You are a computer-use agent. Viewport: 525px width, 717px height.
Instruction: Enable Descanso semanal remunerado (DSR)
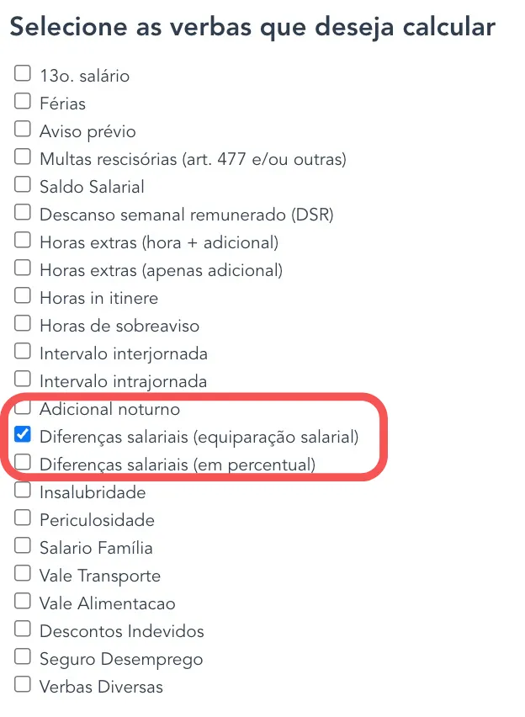23,213
